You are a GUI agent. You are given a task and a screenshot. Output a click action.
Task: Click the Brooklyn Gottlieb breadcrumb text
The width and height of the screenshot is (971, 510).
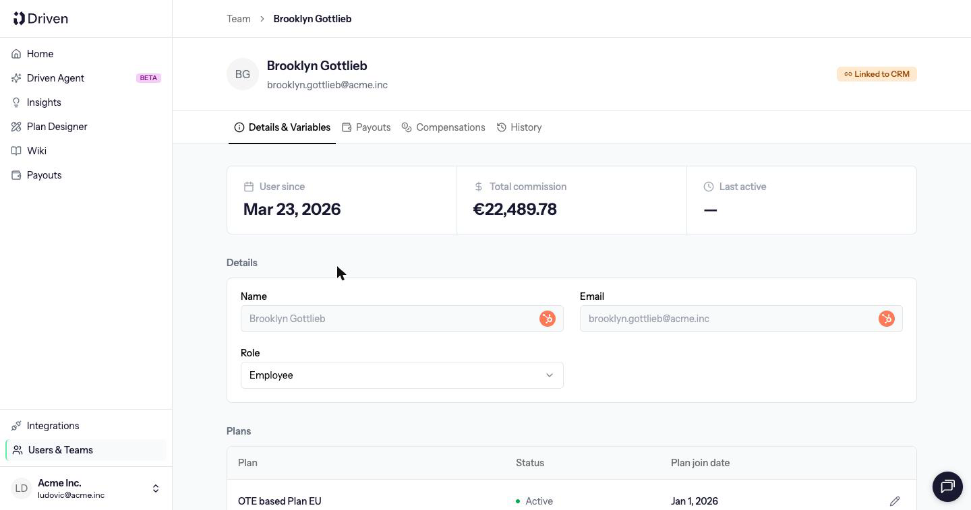(312, 19)
